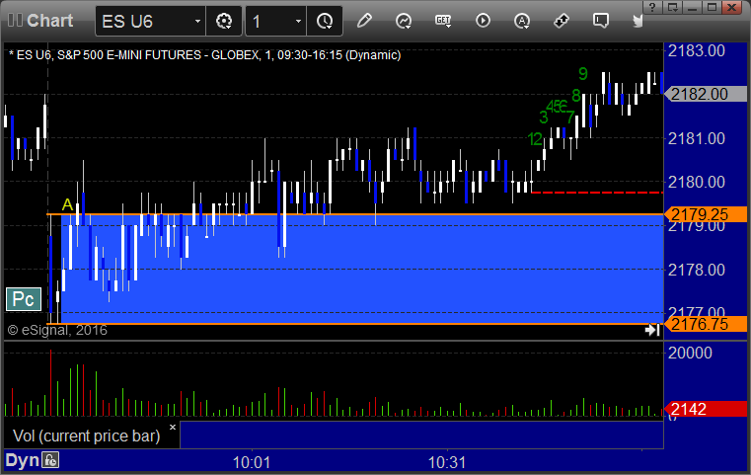Select the 2179.25 orange price marker
The width and height of the screenshot is (751, 475).
706,214
